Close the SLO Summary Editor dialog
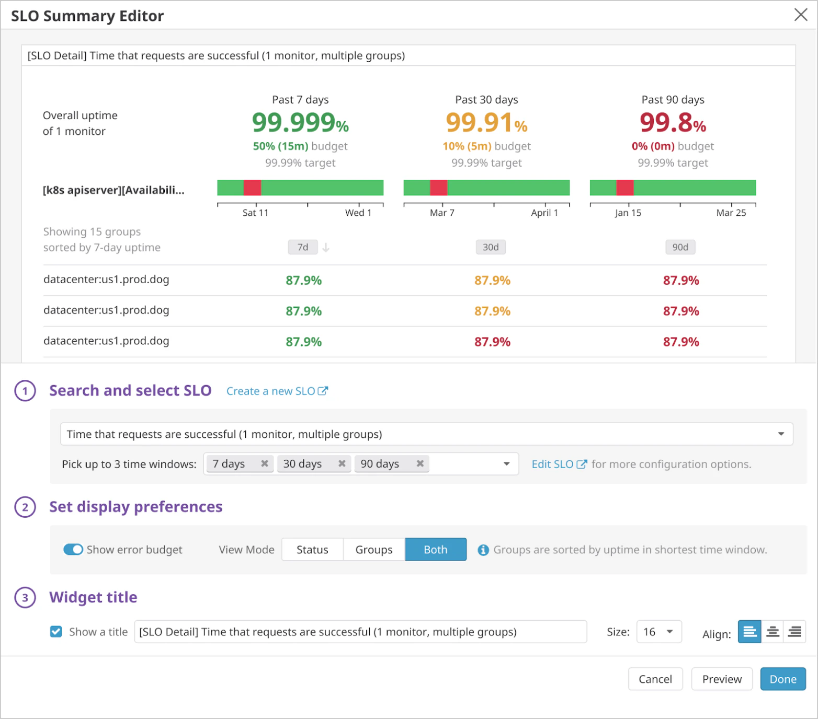 point(800,15)
